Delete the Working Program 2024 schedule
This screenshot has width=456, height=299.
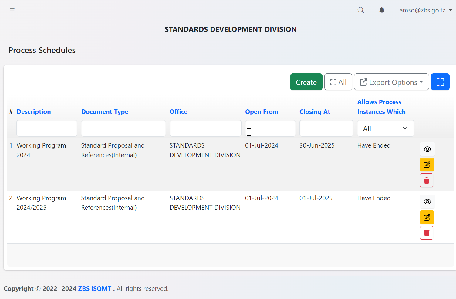(427, 181)
